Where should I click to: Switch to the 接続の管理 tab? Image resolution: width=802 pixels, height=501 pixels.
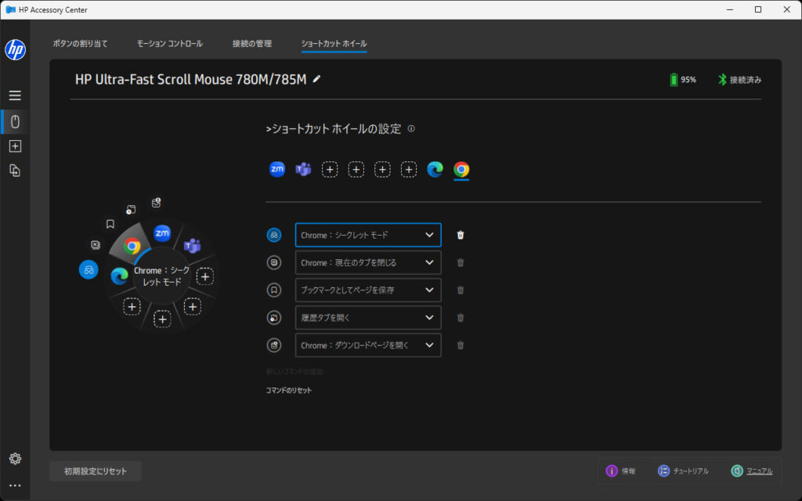[x=252, y=44]
